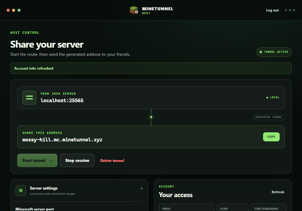Click the Plan field card
Viewport: 302px width, 211px height.
[x=233, y=207]
